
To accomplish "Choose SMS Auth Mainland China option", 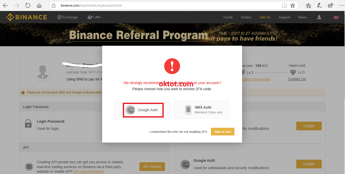I will click(201, 110).
